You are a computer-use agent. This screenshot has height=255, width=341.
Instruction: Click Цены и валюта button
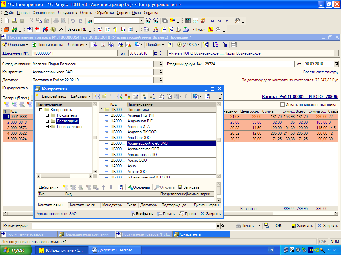click(x=48, y=45)
